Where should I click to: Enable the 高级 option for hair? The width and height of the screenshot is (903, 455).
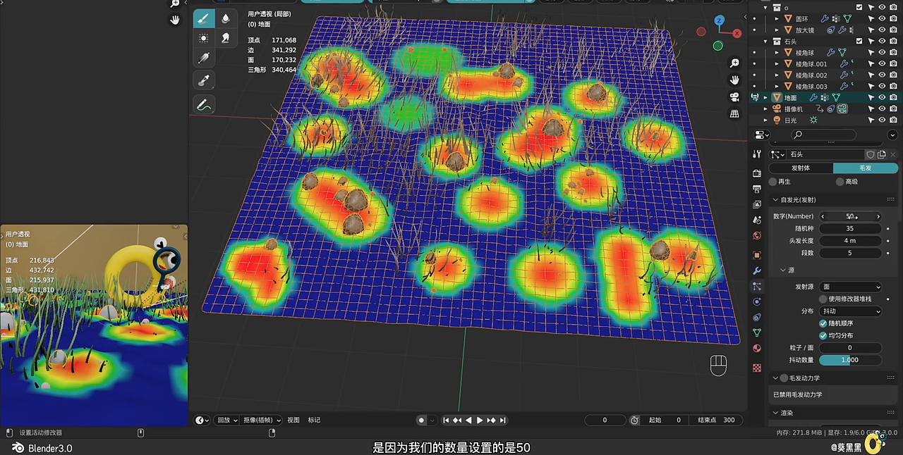840,182
